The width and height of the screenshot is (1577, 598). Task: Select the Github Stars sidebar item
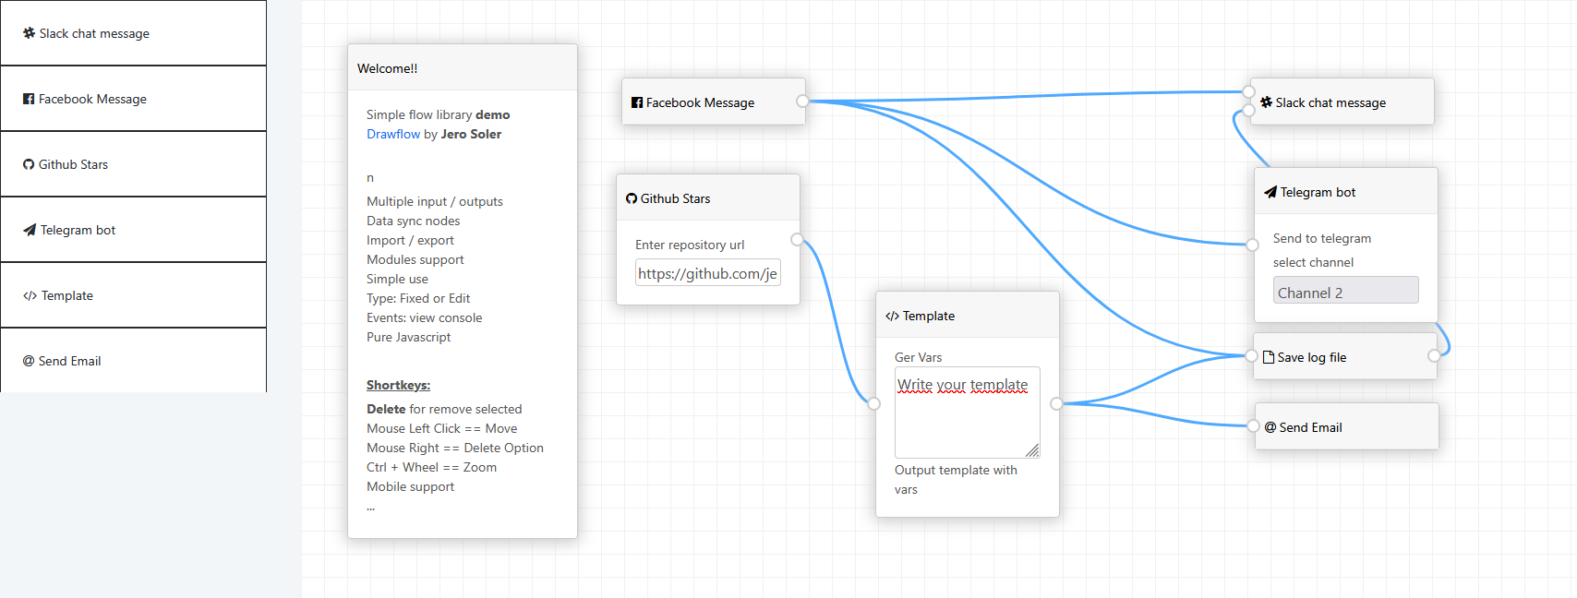[x=133, y=164]
